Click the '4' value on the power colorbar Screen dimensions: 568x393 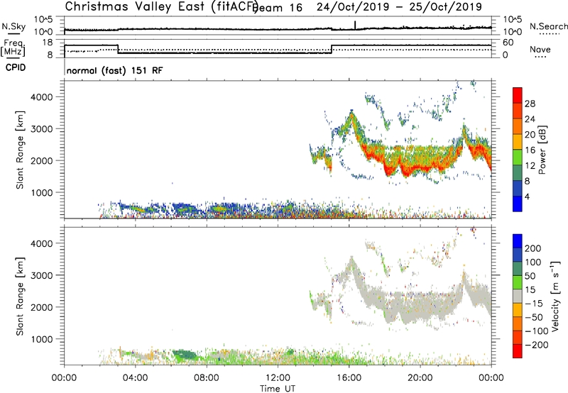pyautogui.click(x=527, y=196)
